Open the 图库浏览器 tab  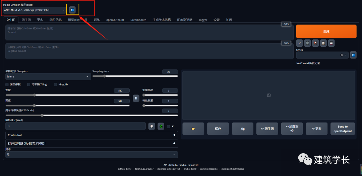tap(185, 20)
